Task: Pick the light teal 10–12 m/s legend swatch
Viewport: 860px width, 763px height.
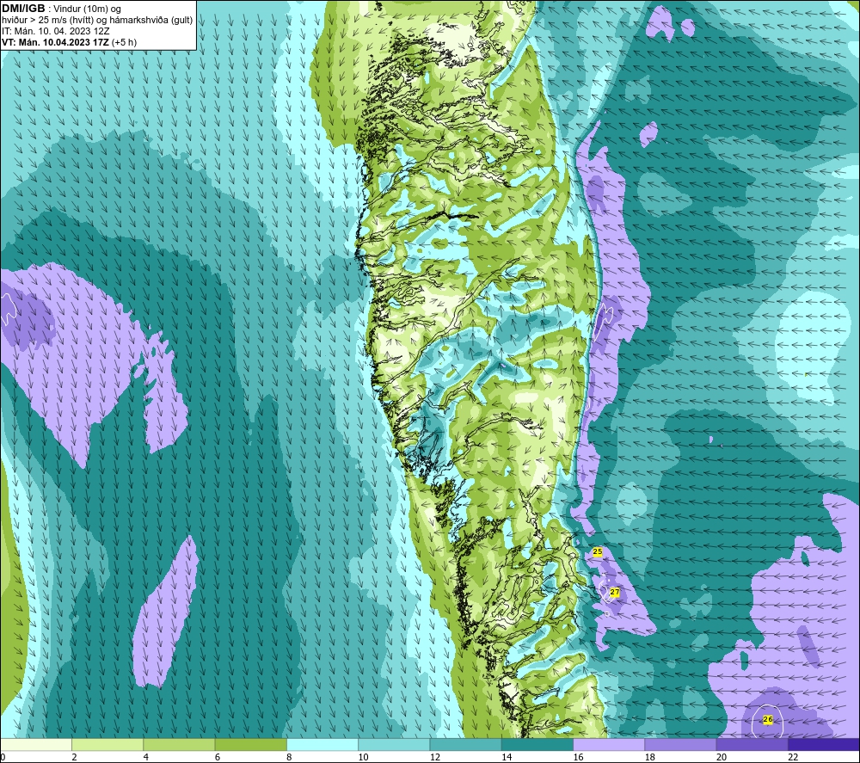Action: [394, 744]
